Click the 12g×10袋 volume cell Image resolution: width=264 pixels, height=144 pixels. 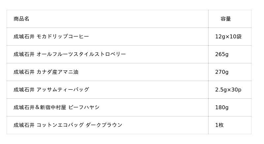(228, 37)
